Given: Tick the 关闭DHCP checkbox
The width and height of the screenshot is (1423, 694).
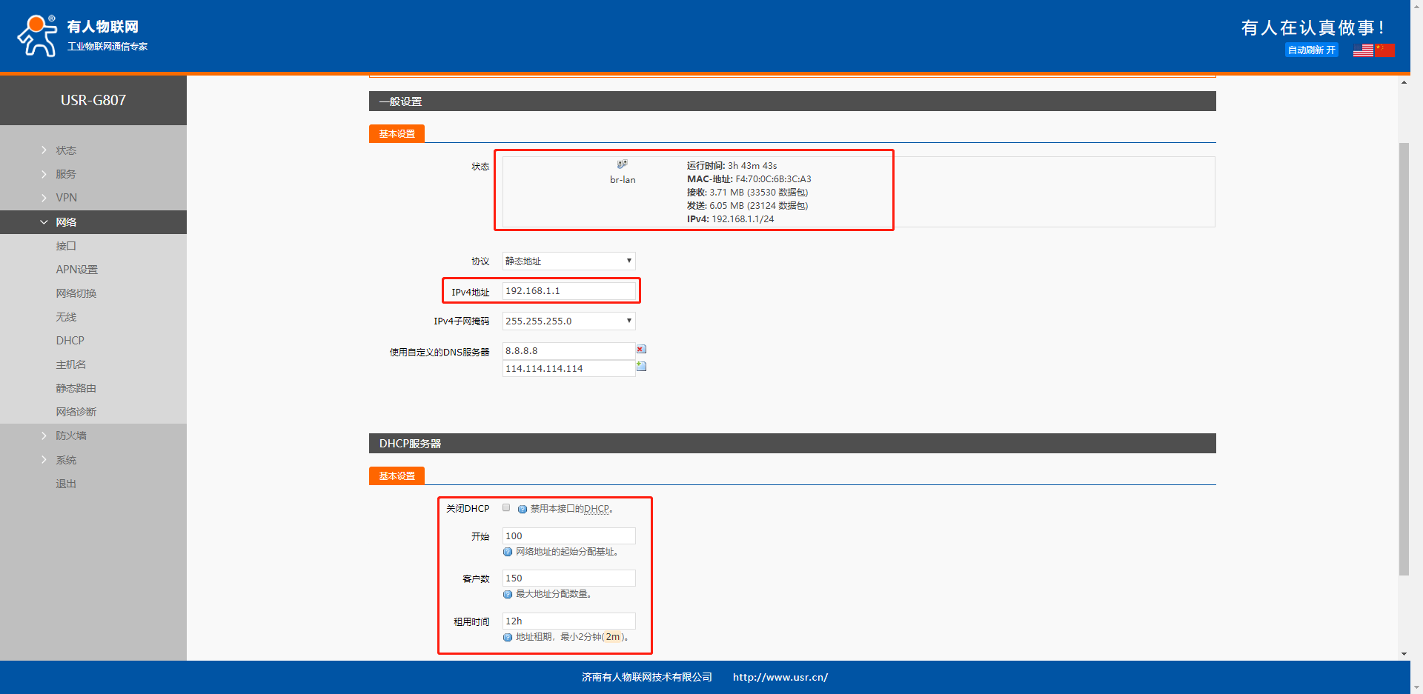Looking at the screenshot, I should [x=506, y=508].
